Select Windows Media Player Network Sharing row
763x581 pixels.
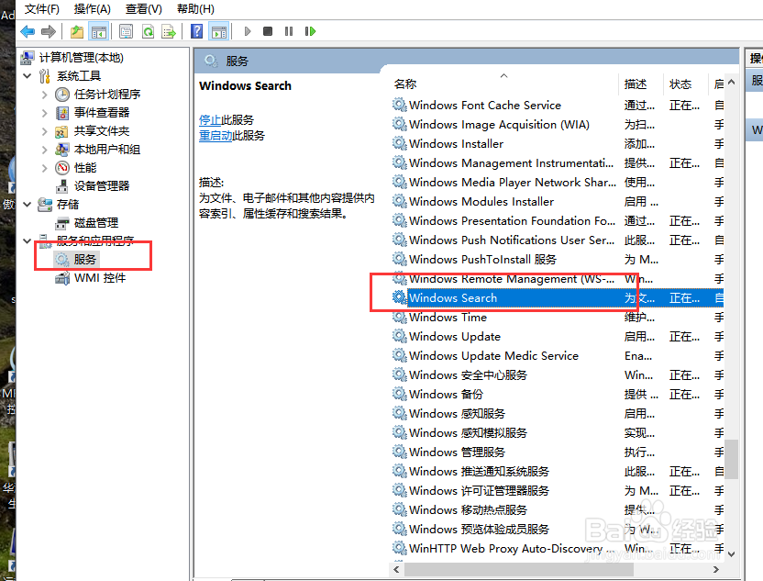pyautogui.click(x=558, y=182)
